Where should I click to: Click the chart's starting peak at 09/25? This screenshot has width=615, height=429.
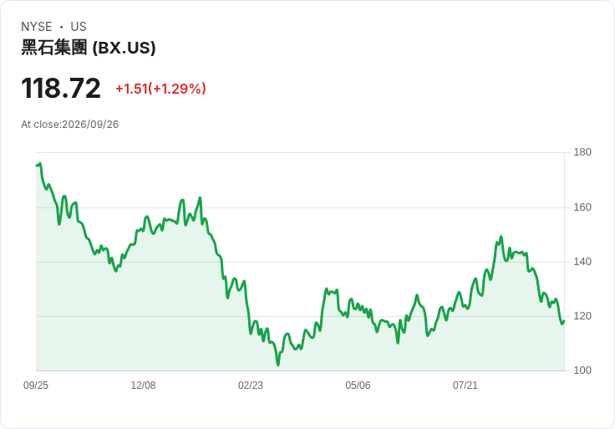(x=40, y=164)
